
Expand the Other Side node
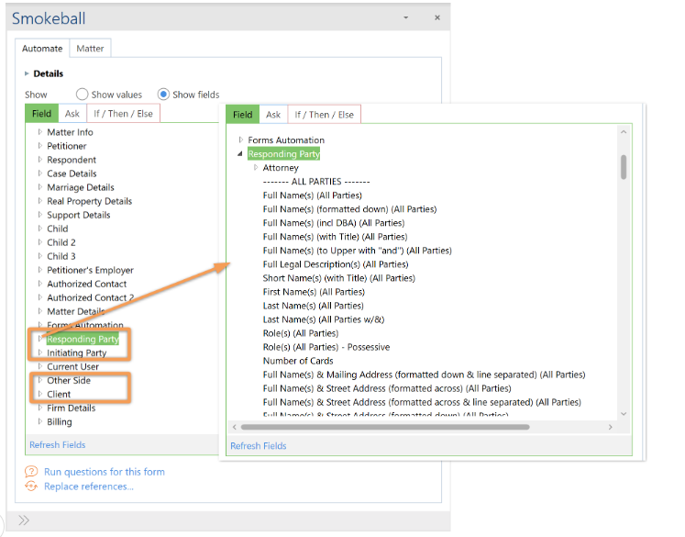pyautogui.click(x=39, y=380)
